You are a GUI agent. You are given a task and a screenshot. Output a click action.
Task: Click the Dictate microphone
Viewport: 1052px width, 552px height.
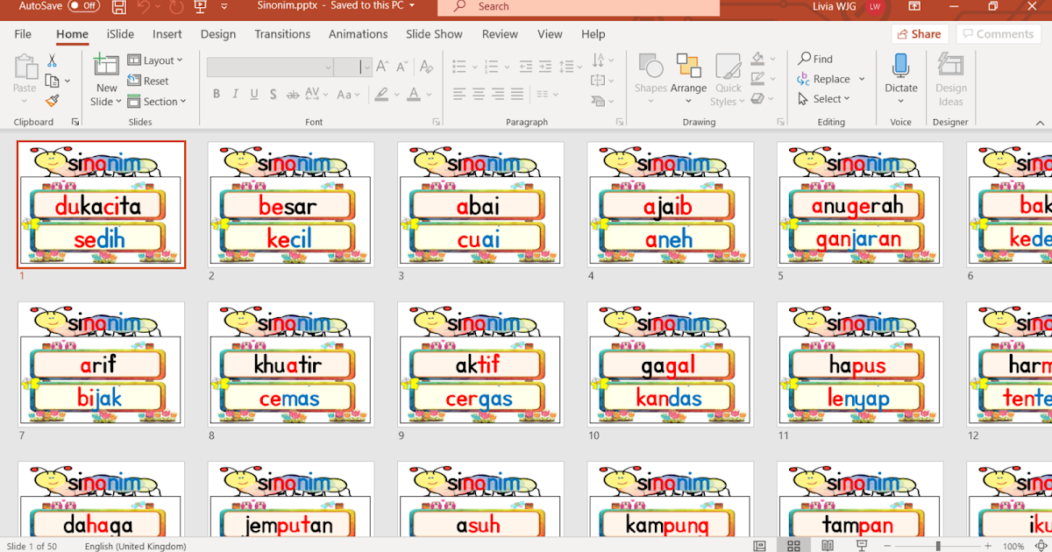(900, 74)
